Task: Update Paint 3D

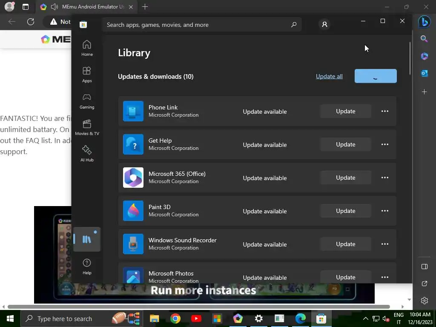Action: click(x=345, y=211)
